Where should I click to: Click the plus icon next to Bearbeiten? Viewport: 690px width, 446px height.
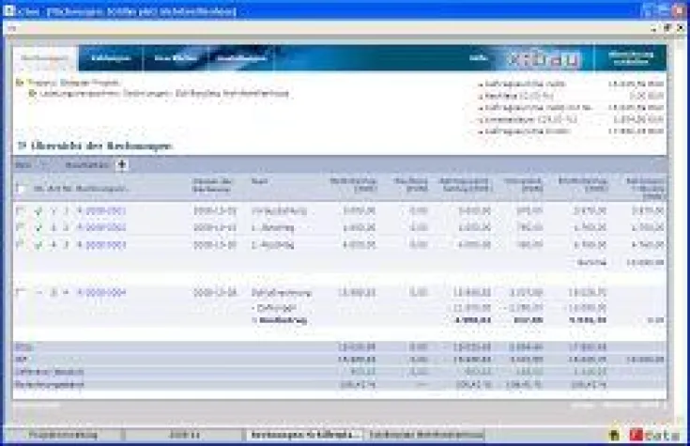click(122, 164)
